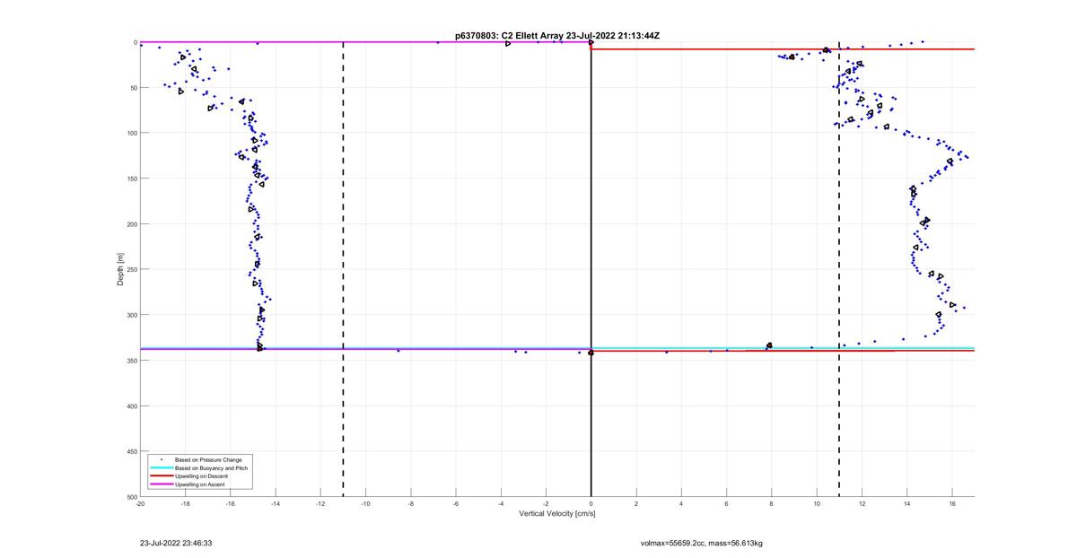The width and height of the screenshot is (1077, 558).
Task: Click the x-axis tick label "14"
Action: pos(907,503)
